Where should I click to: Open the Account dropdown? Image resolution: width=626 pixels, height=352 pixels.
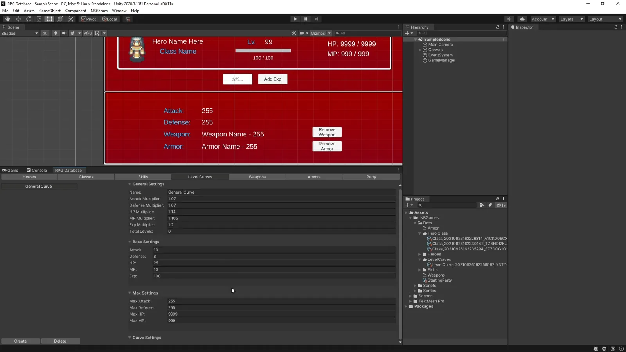543,19
